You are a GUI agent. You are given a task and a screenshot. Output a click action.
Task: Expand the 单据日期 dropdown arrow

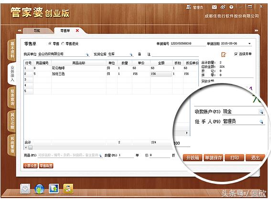coord(249,43)
